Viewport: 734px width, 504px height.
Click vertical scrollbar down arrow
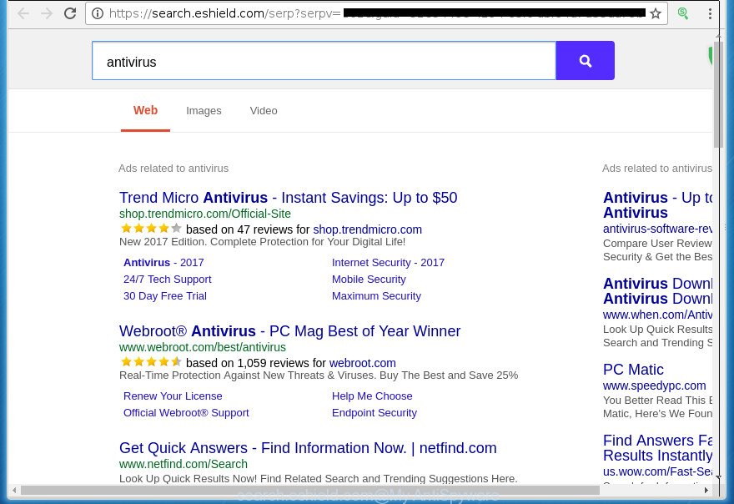(x=718, y=477)
